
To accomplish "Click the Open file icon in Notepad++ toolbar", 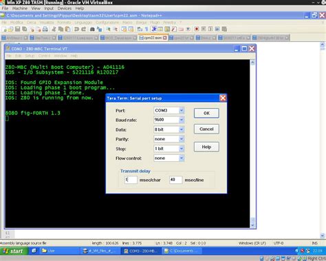I will pos(11,29).
